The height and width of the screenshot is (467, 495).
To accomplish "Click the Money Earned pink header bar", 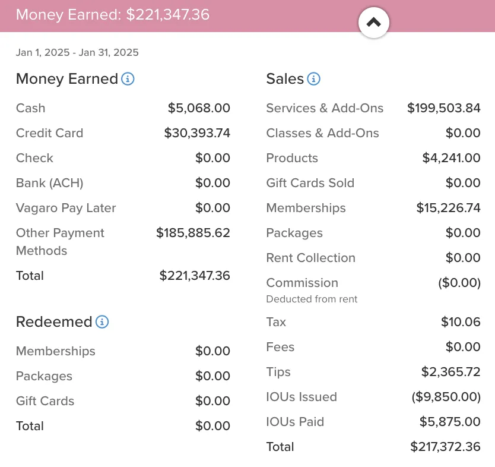I will pos(247,16).
